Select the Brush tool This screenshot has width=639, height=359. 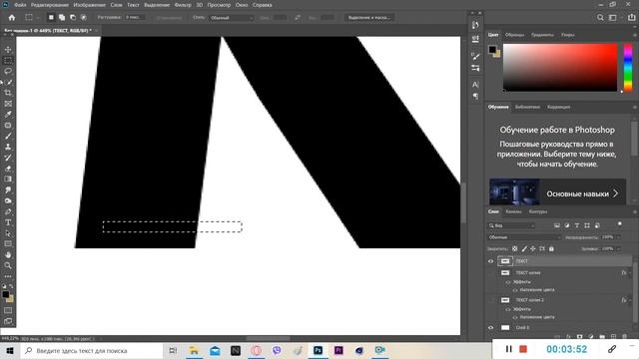click(x=8, y=136)
